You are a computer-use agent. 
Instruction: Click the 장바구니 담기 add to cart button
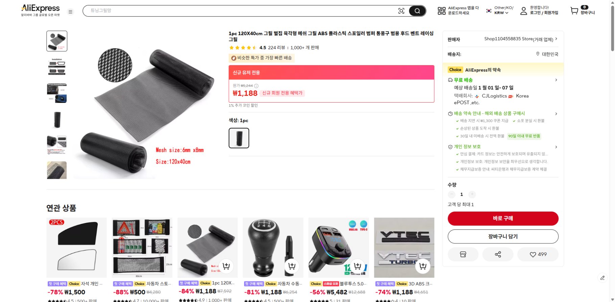pyautogui.click(x=503, y=236)
